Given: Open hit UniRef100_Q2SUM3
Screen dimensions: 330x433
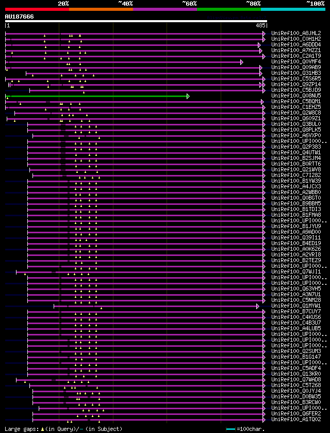Looking at the screenshot, I should [x=296, y=351].
